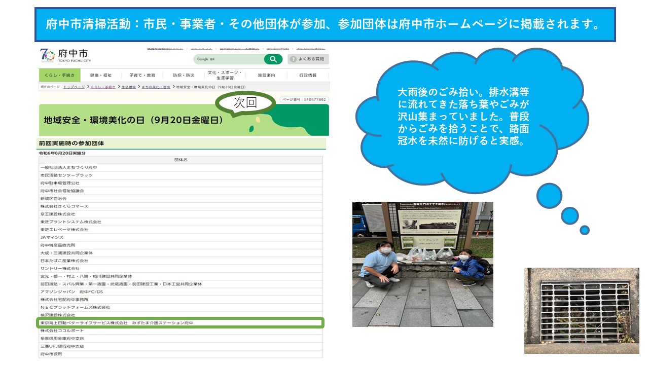Open the 健康・福祉 navigation tab
Image resolution: width=649 pixels, height=365 pixels.
click(x=101, y=75)
